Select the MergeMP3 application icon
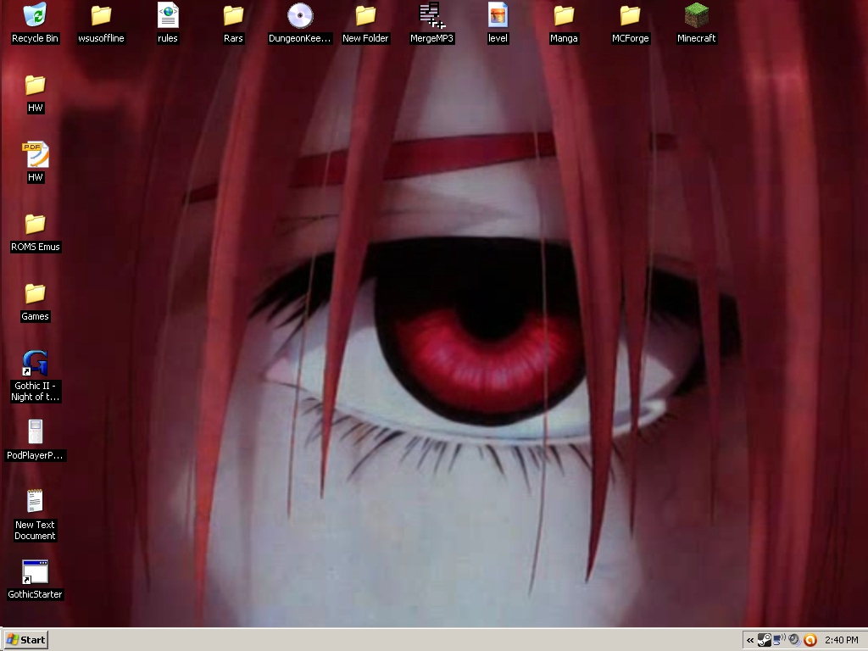The image size is (868, 651). (x=431, y=15)
